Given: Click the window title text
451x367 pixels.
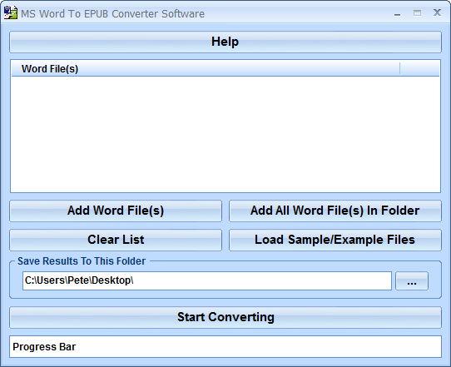Looking at the screenshot, I should click(x=113, y=14).
